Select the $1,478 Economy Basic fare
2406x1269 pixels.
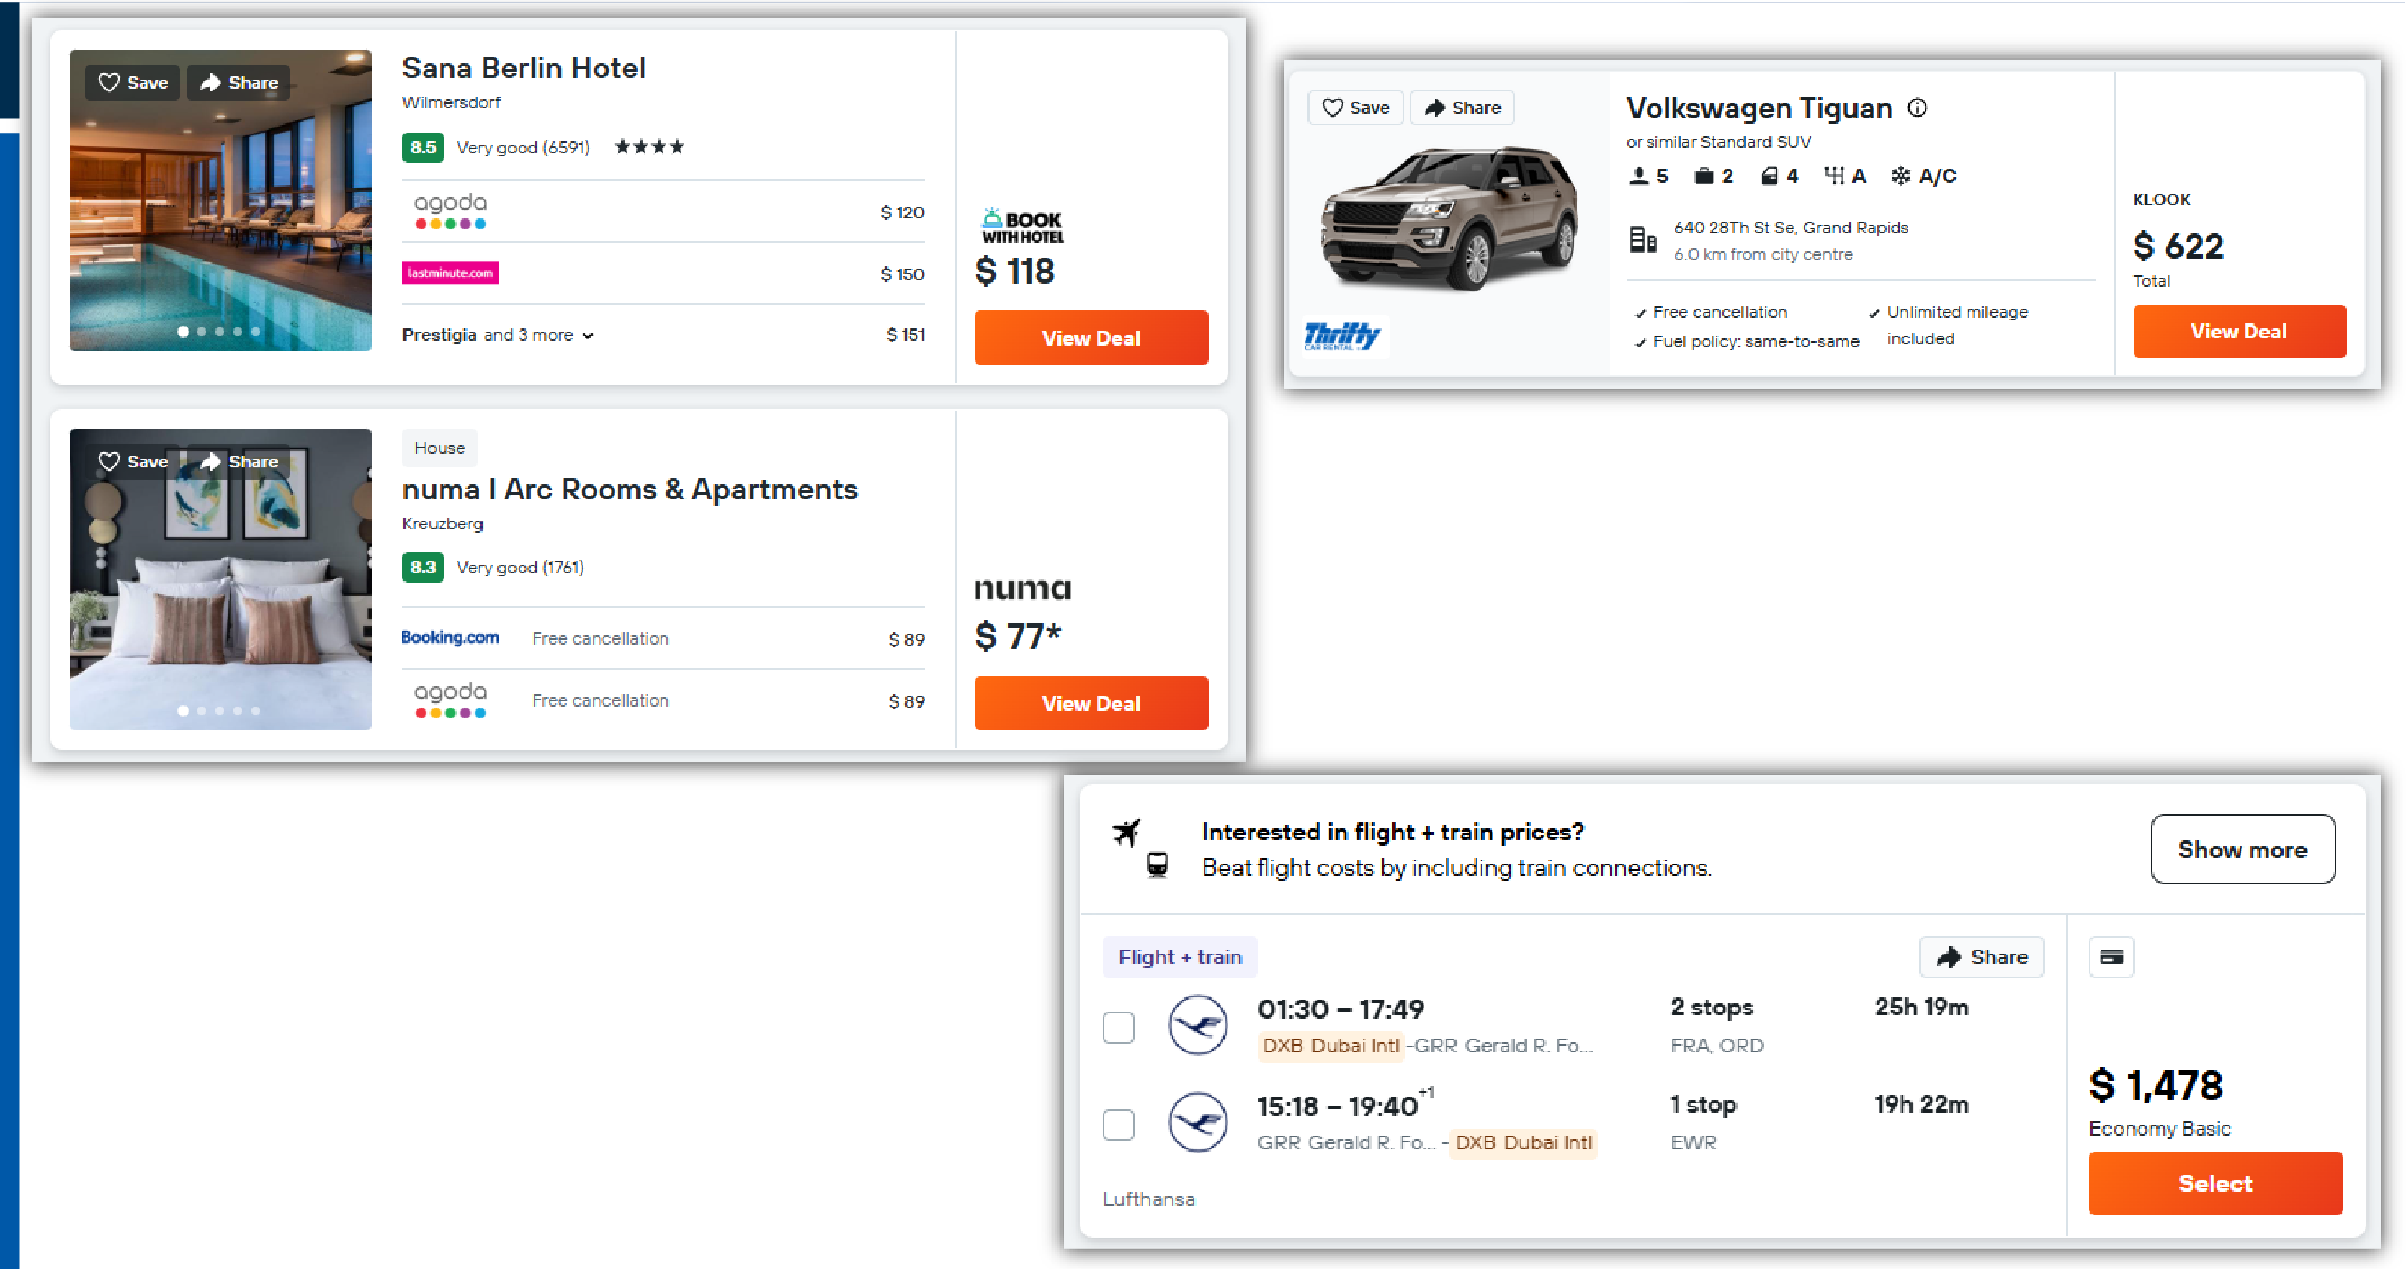tap(2215, 1183)
